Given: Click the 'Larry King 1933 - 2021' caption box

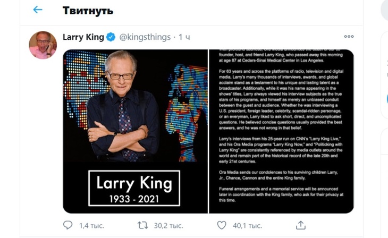Looking at the screenshot, I should [134, 188].
